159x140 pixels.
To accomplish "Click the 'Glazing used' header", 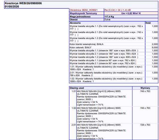I will (77, 88).
